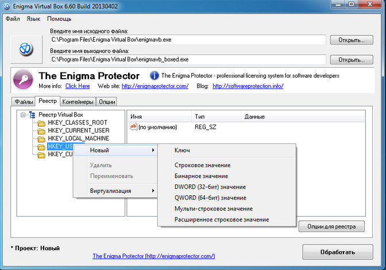Click the HKEY_CLASSES_ROOT folder icon
The image size is (386, 270).
[41, 123]
